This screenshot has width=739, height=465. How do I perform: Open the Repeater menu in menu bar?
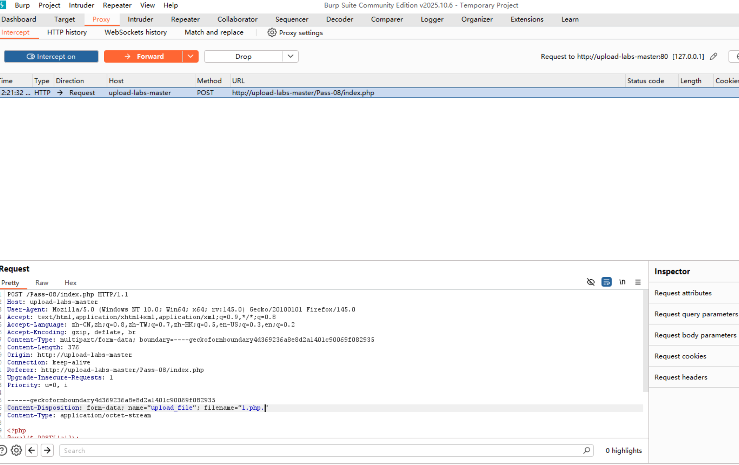[x=117, y=5]
